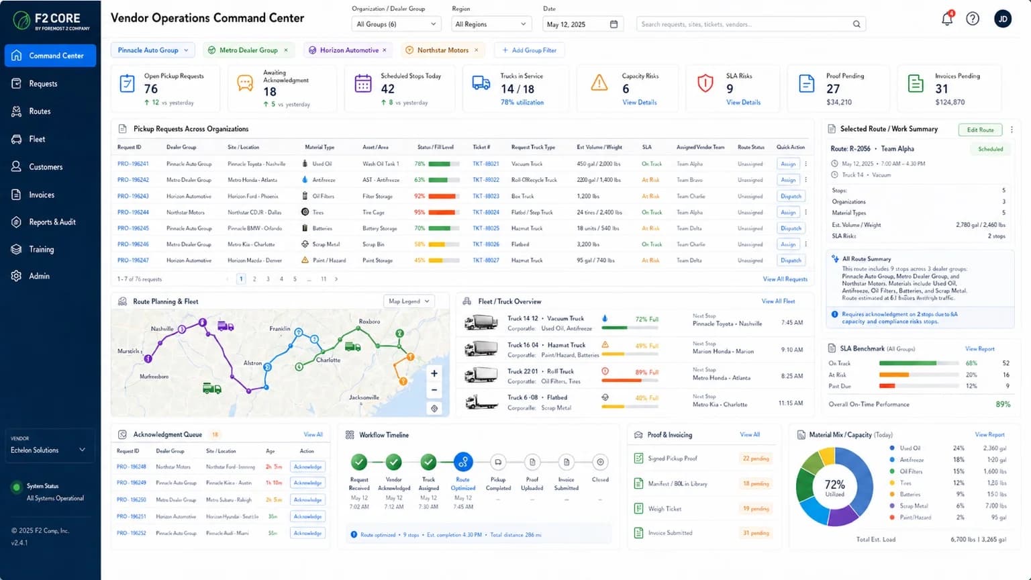
Task: Remove the Horizon Automotive filter
Action: 385,50
